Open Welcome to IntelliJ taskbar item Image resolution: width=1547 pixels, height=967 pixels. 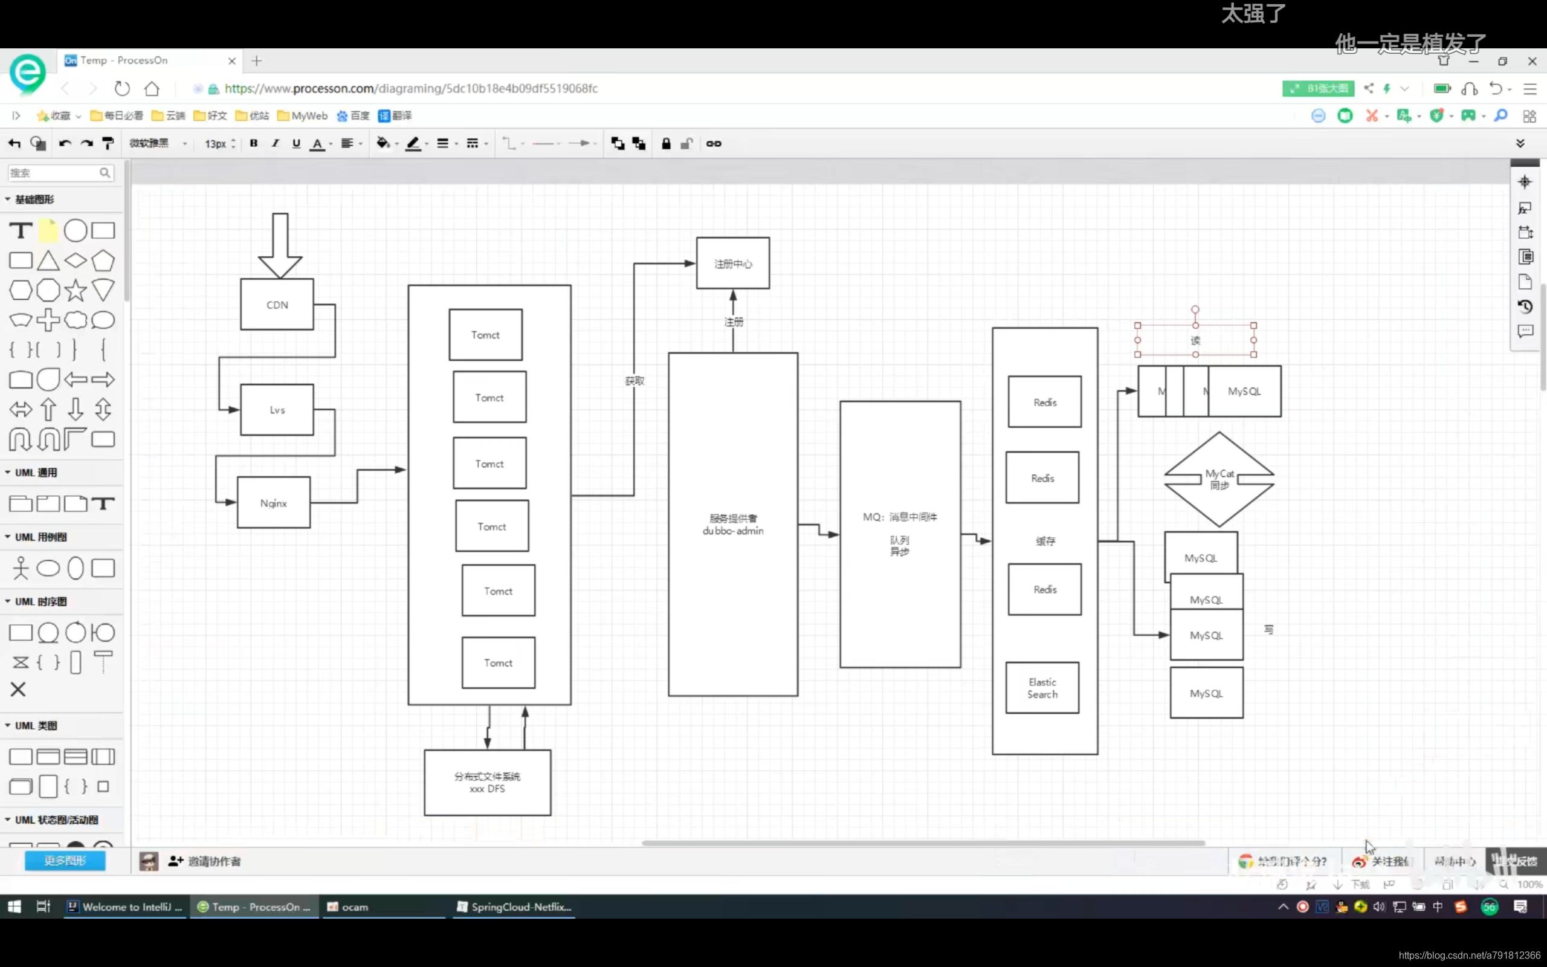tap(124, 907)
